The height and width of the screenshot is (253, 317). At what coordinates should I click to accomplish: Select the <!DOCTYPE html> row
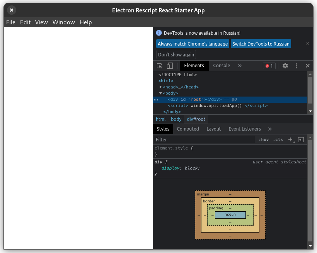230,75
